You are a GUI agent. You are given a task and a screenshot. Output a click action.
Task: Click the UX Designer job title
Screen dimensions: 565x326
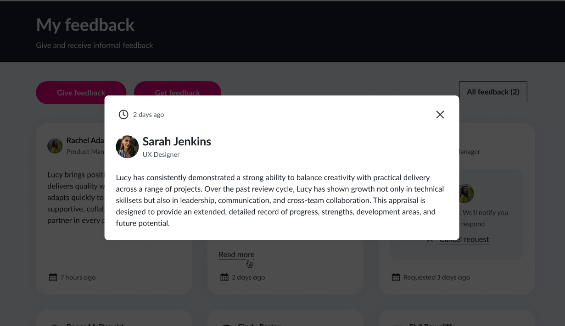click(x=161, y=155)
